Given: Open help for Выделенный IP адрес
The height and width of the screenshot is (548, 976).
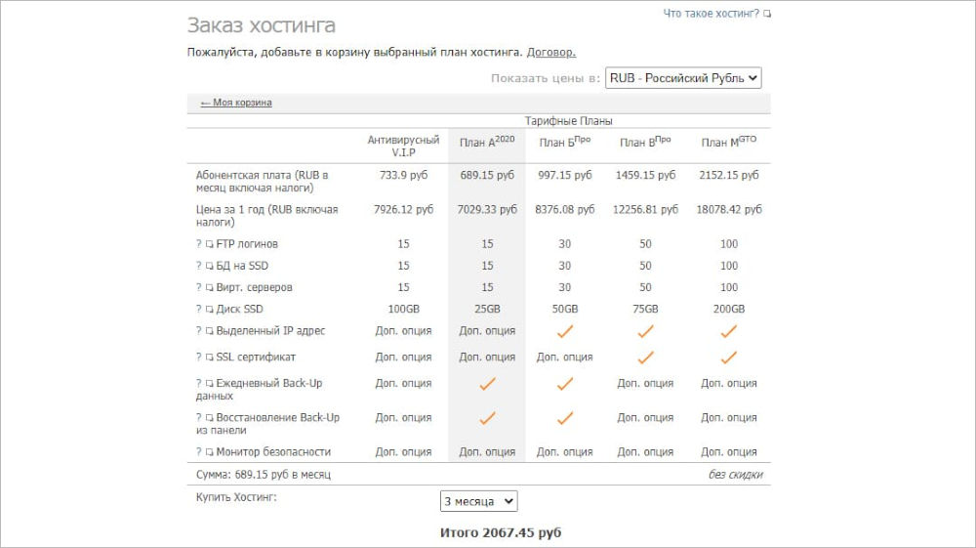Looking at the screenshot, I should [199, 331].
